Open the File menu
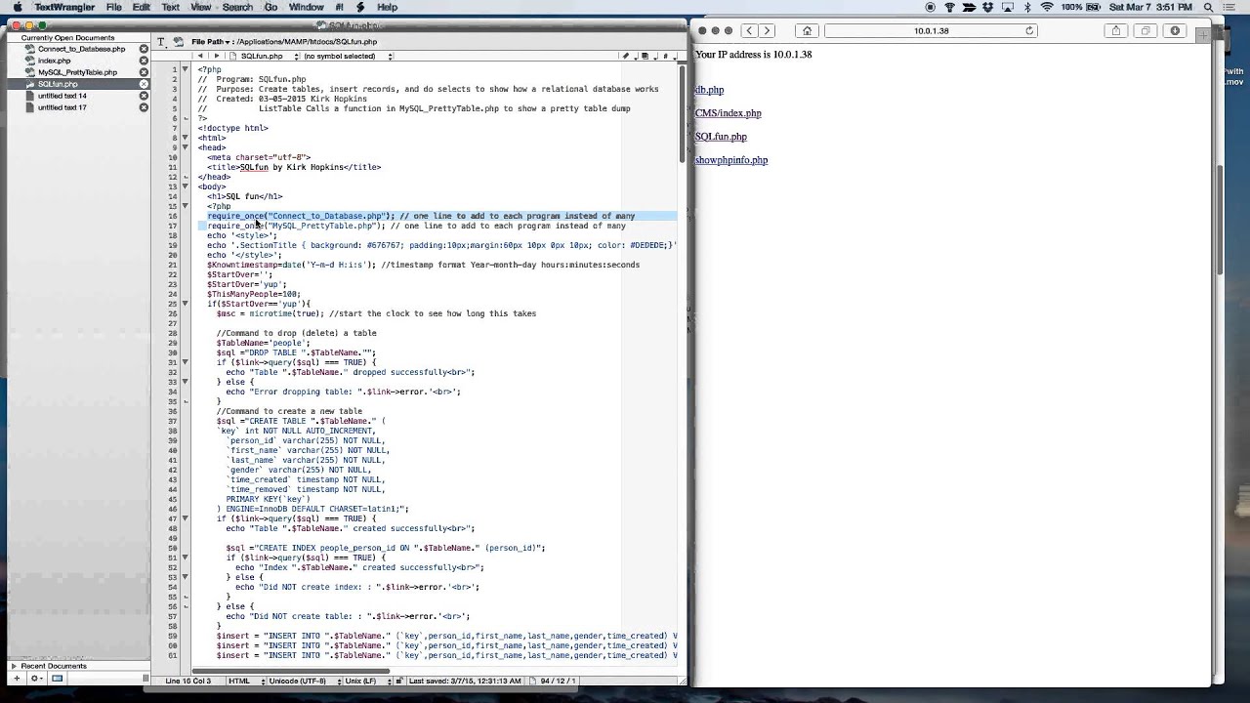The width and height of the screenshot is (1250, 703). click(114, 7)
